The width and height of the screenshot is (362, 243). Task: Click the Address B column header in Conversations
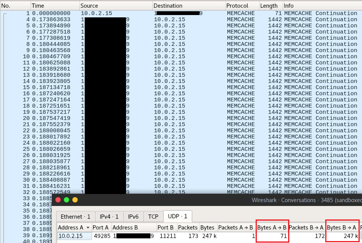(134, 228)
